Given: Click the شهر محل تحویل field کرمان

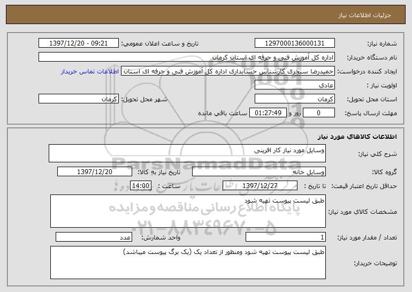Looking at the screenshot, I should point(79,99).
